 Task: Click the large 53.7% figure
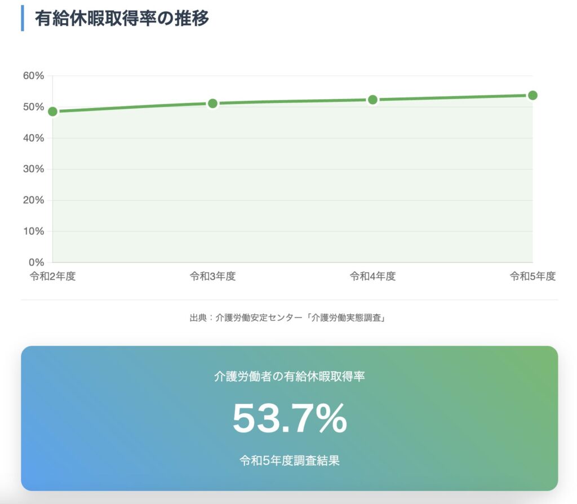pos(290,418)
